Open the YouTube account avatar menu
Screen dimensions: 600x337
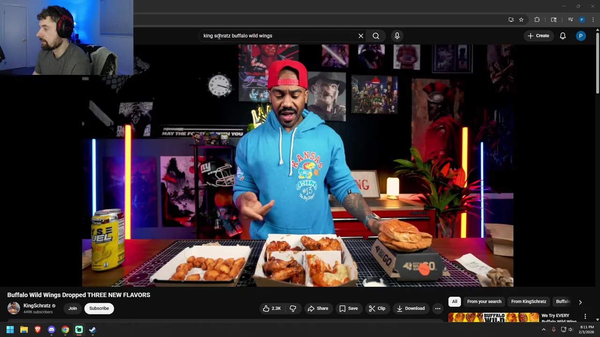(x=581, y=36)
